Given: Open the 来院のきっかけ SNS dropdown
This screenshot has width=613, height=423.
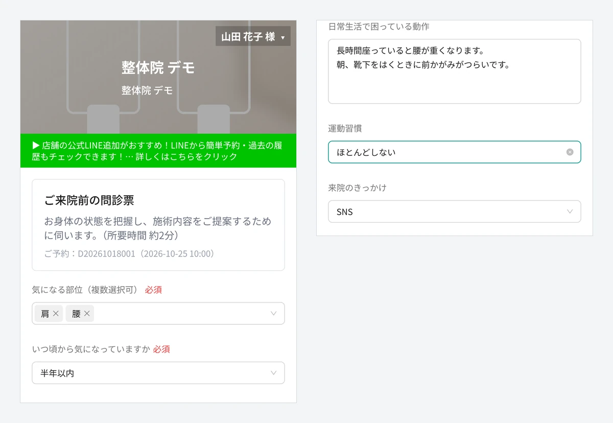Looking at the screenshot, I should coord(455,212).
